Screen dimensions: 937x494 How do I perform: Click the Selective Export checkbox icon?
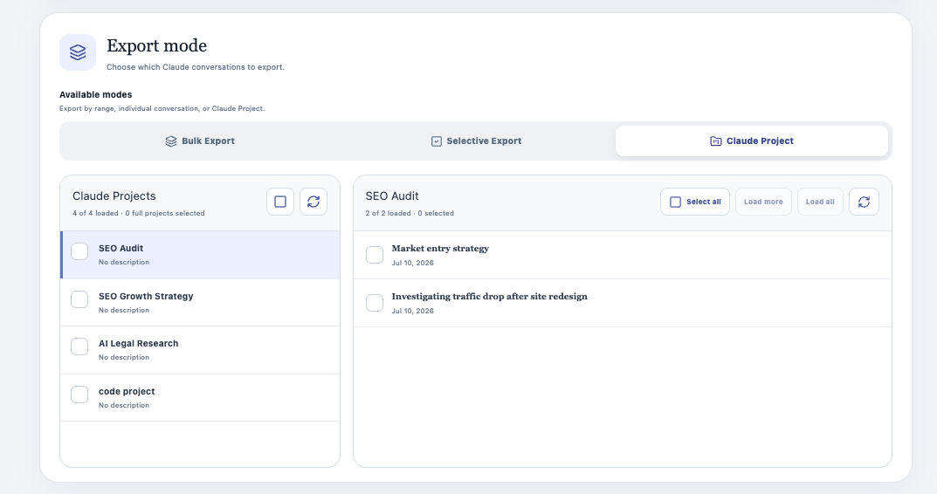pos(437,141)
